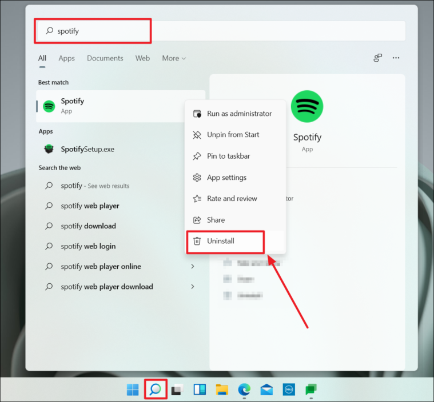
Task: Open Microsoft Edge from the taskbar
Action: point(244,389)
